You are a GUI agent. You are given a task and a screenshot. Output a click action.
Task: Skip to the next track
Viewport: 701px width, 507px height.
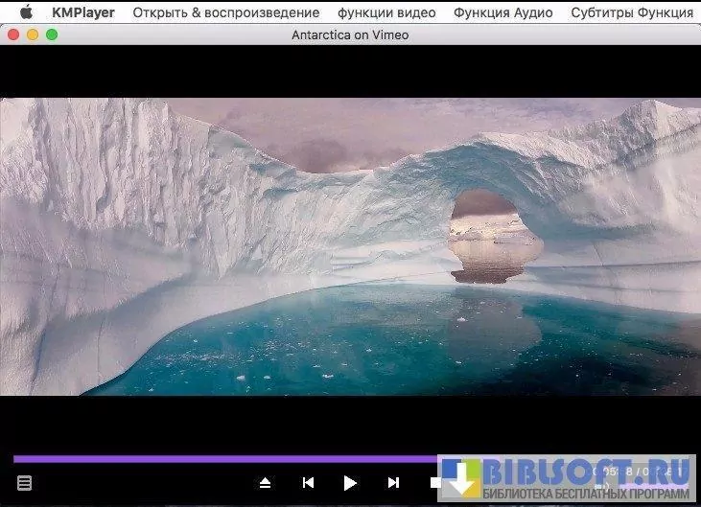[x=393, y=483]
